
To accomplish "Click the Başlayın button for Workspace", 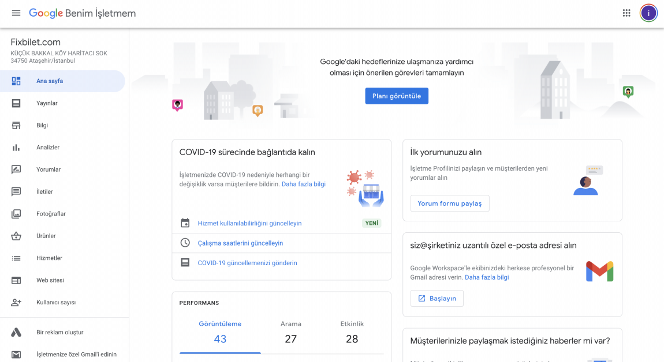I will click(x=437, y=299).
